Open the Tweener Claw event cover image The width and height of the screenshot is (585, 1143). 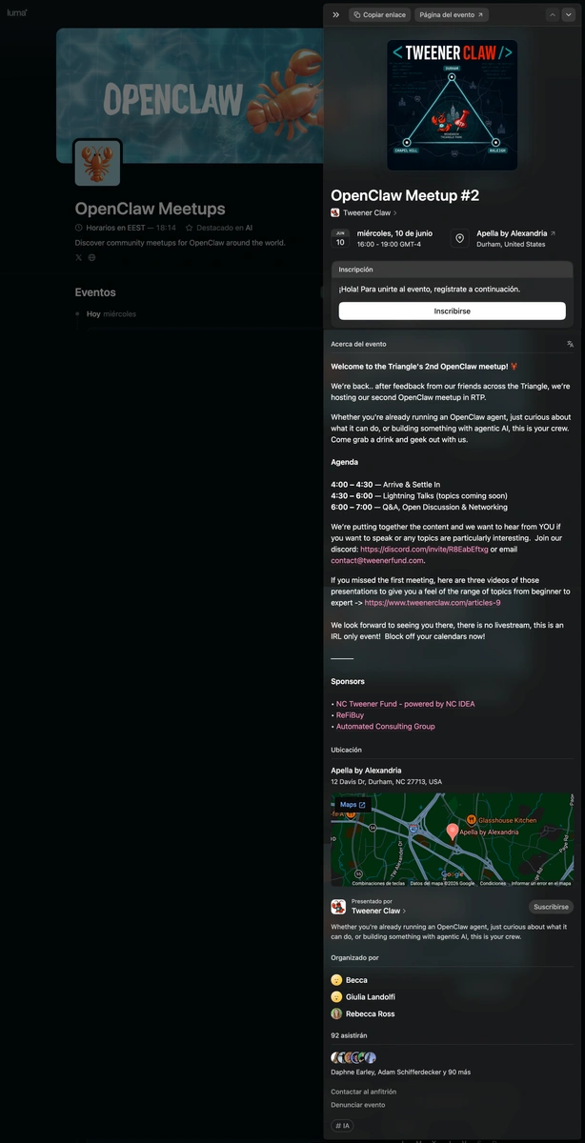point(453,105)
